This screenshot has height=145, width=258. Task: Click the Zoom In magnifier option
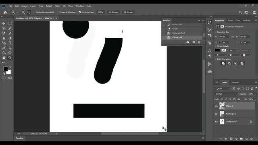point(23,12)
